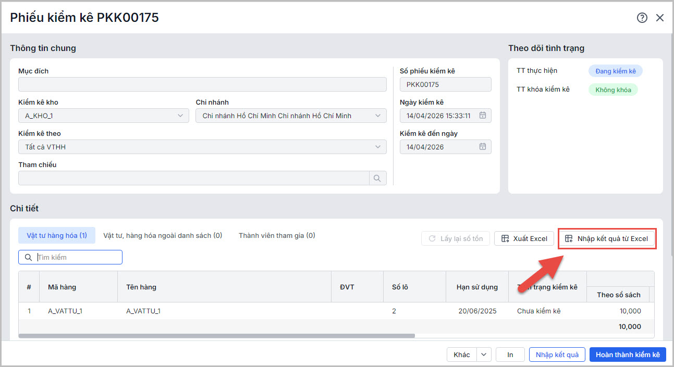Click the horizontal scrollbar under the table
The width and height of the screenshot is (674, 367).
pyautogui.click(x=216, y=336)
